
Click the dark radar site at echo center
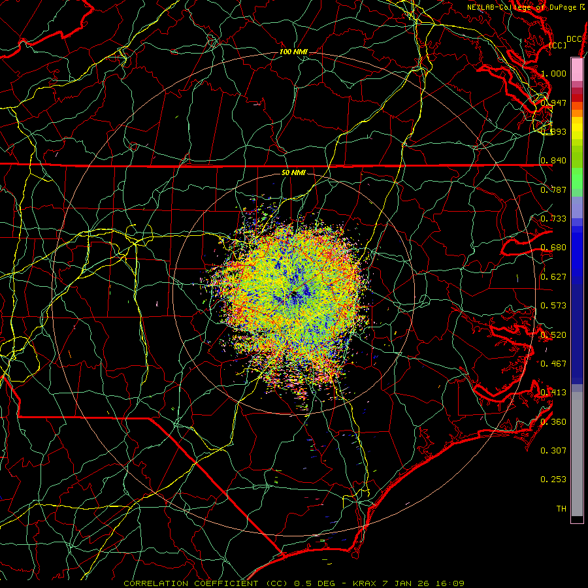click(293, 295)
